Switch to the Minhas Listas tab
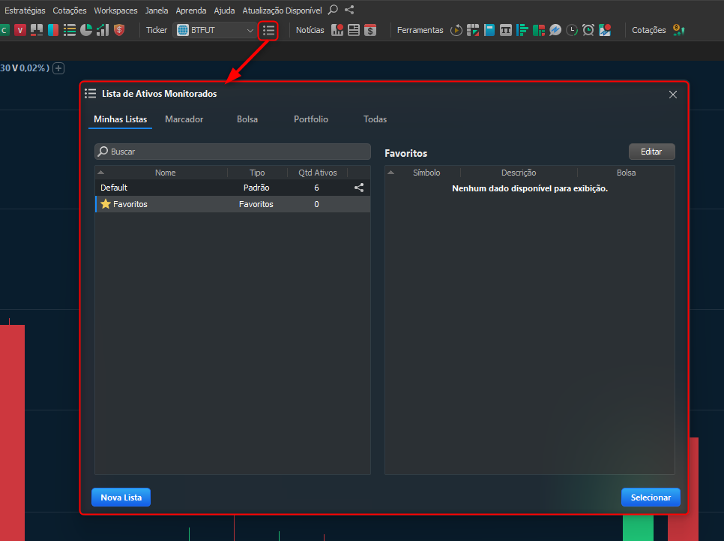The height and width of the screenshot is (541, 724). coord(120,119)
